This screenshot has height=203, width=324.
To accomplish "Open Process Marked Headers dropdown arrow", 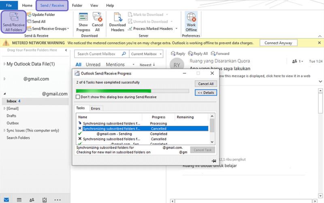I will click(x=177, y=28).
